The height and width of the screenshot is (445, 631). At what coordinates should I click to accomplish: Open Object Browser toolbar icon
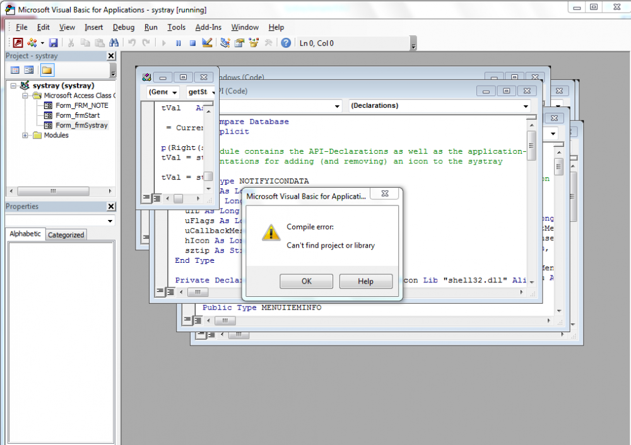point(254,43)
